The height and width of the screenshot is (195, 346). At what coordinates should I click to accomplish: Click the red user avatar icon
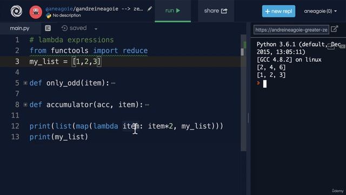pos(36,12)
